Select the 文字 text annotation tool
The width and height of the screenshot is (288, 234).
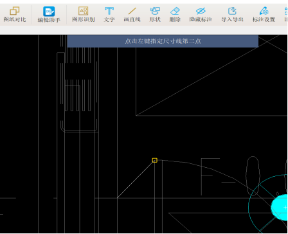point(109,14)
